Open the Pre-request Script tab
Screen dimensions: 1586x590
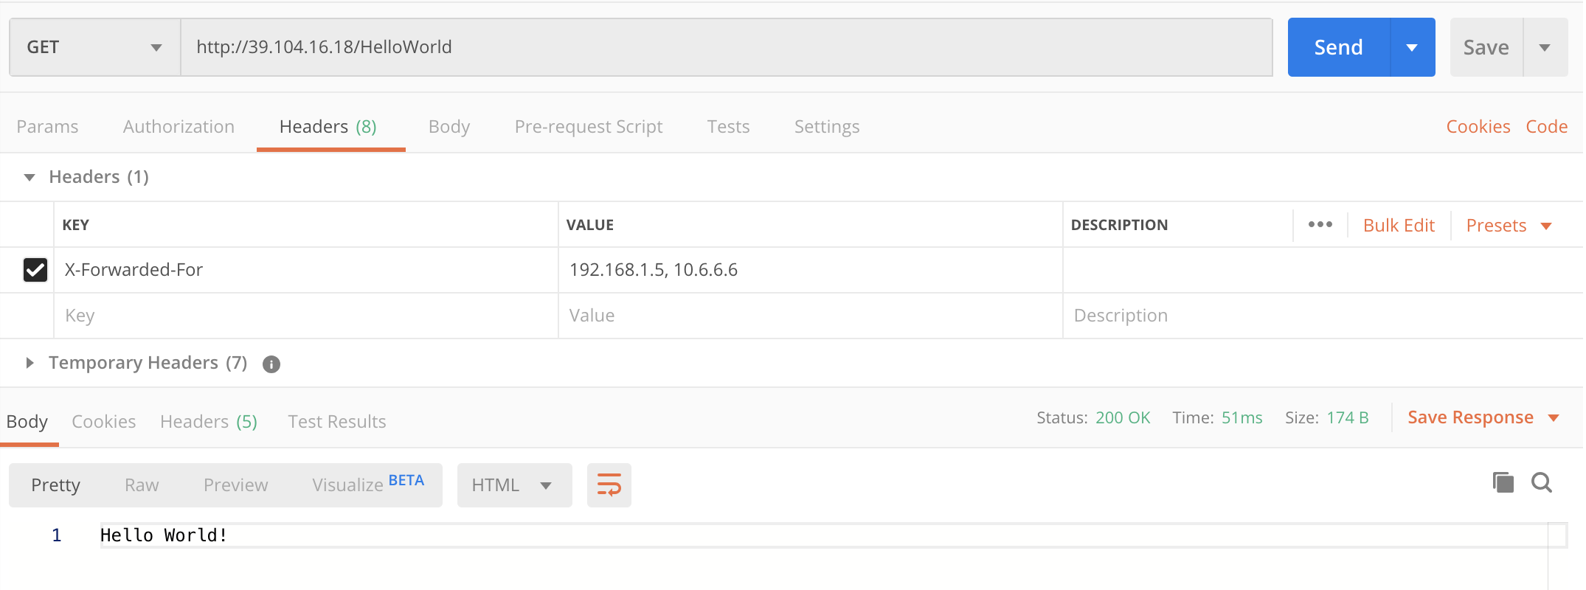point(588,127)
